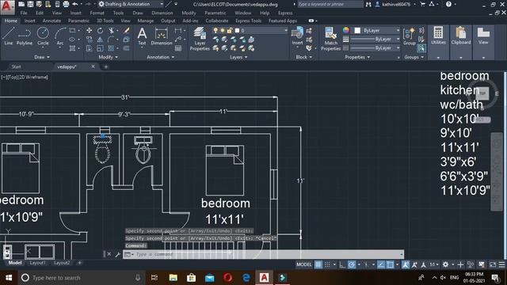Select the Offset tool
This screenshot has height=285, width=507.
click(127, 48)
